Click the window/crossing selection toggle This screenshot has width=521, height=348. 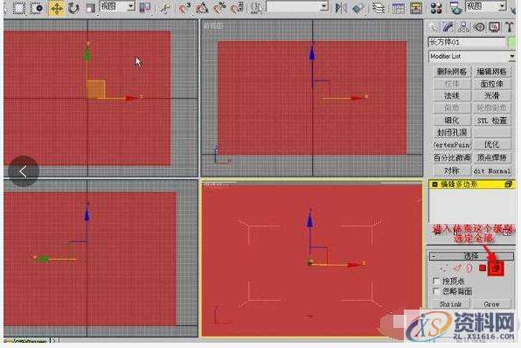(x=36, y=8)
